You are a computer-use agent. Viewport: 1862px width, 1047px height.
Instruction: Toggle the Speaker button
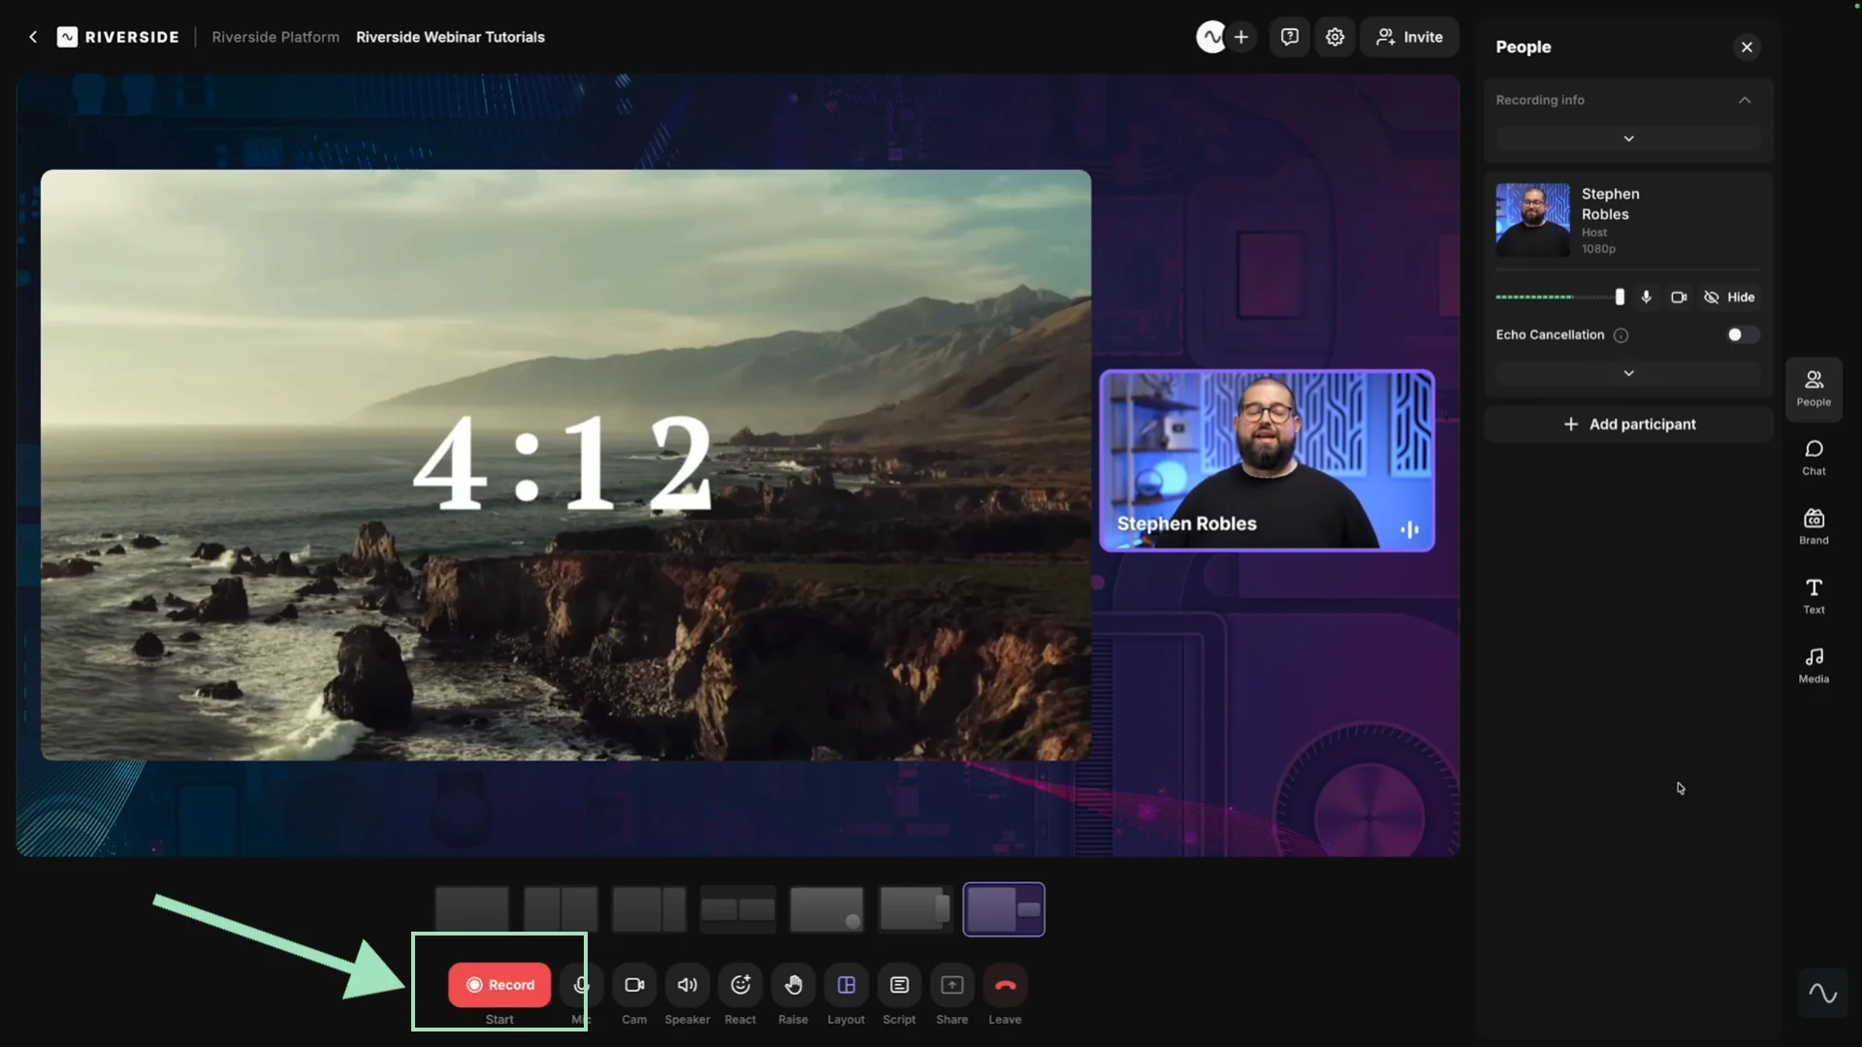pyautogui.click(x=688, y=985)
